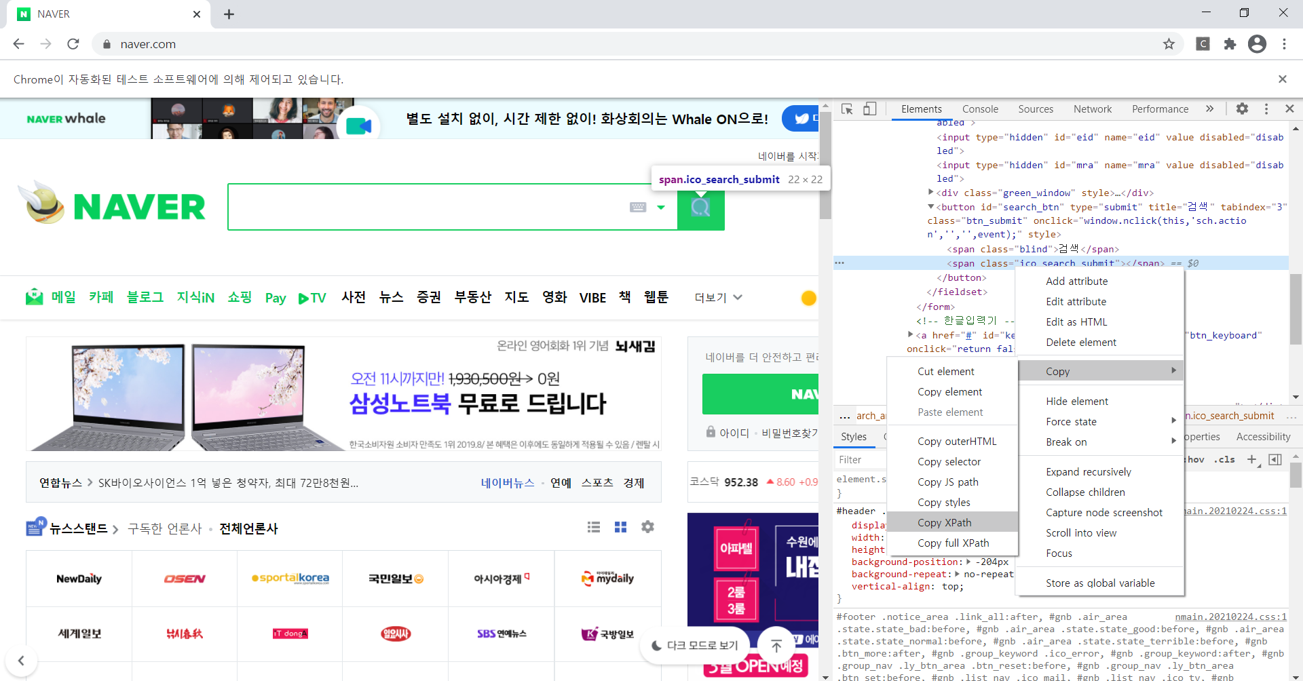
Task: Bookmark this page star icon
Action: (x=1169, y=44)
